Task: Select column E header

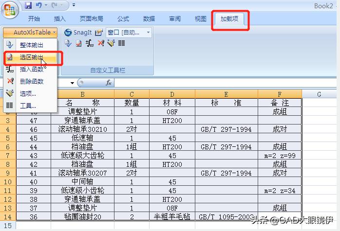Action: click(x=226, y=94)
